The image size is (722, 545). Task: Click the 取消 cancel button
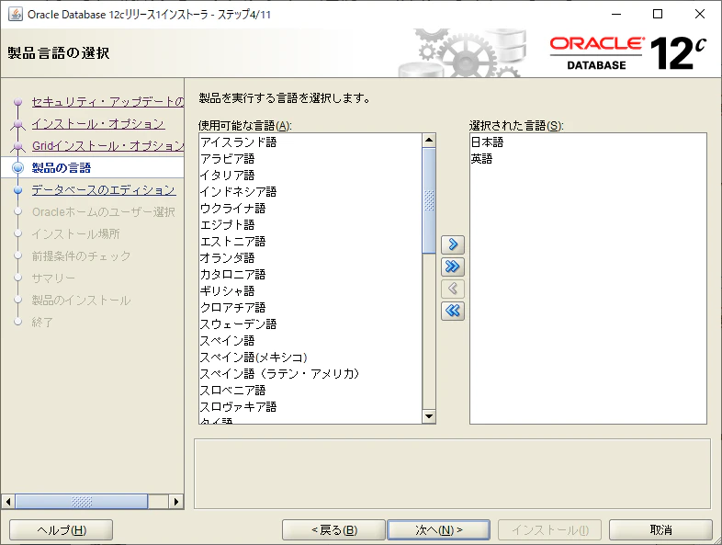(660, 530)
